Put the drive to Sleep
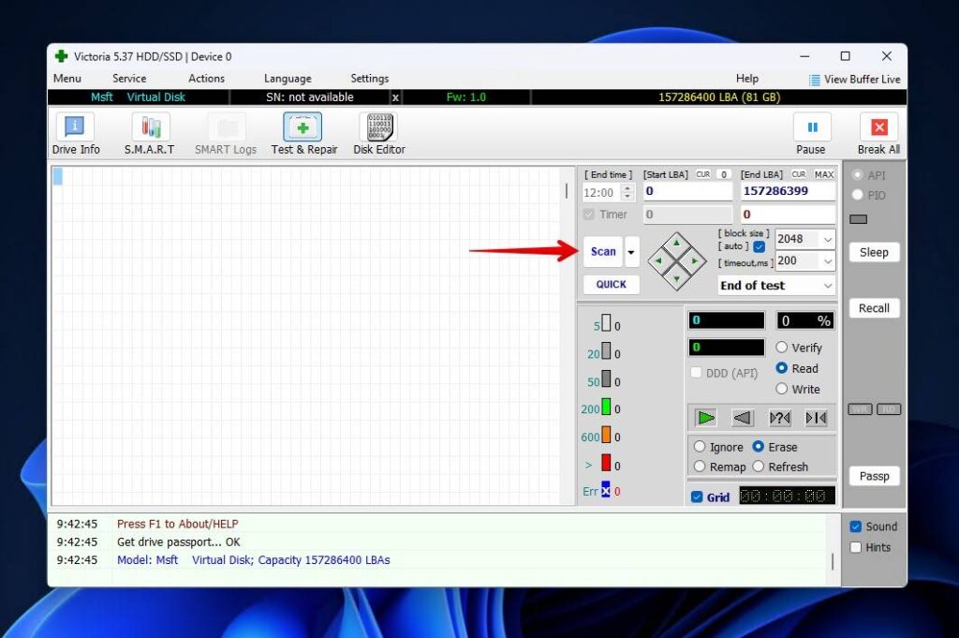This screenshot has height=638, width=959. click(874, 252)
